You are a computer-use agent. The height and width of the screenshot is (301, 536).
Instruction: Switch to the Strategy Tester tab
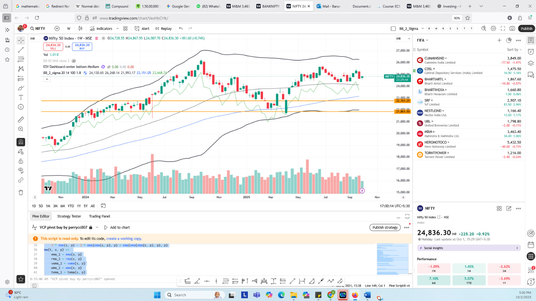click(x=69, y=216)
